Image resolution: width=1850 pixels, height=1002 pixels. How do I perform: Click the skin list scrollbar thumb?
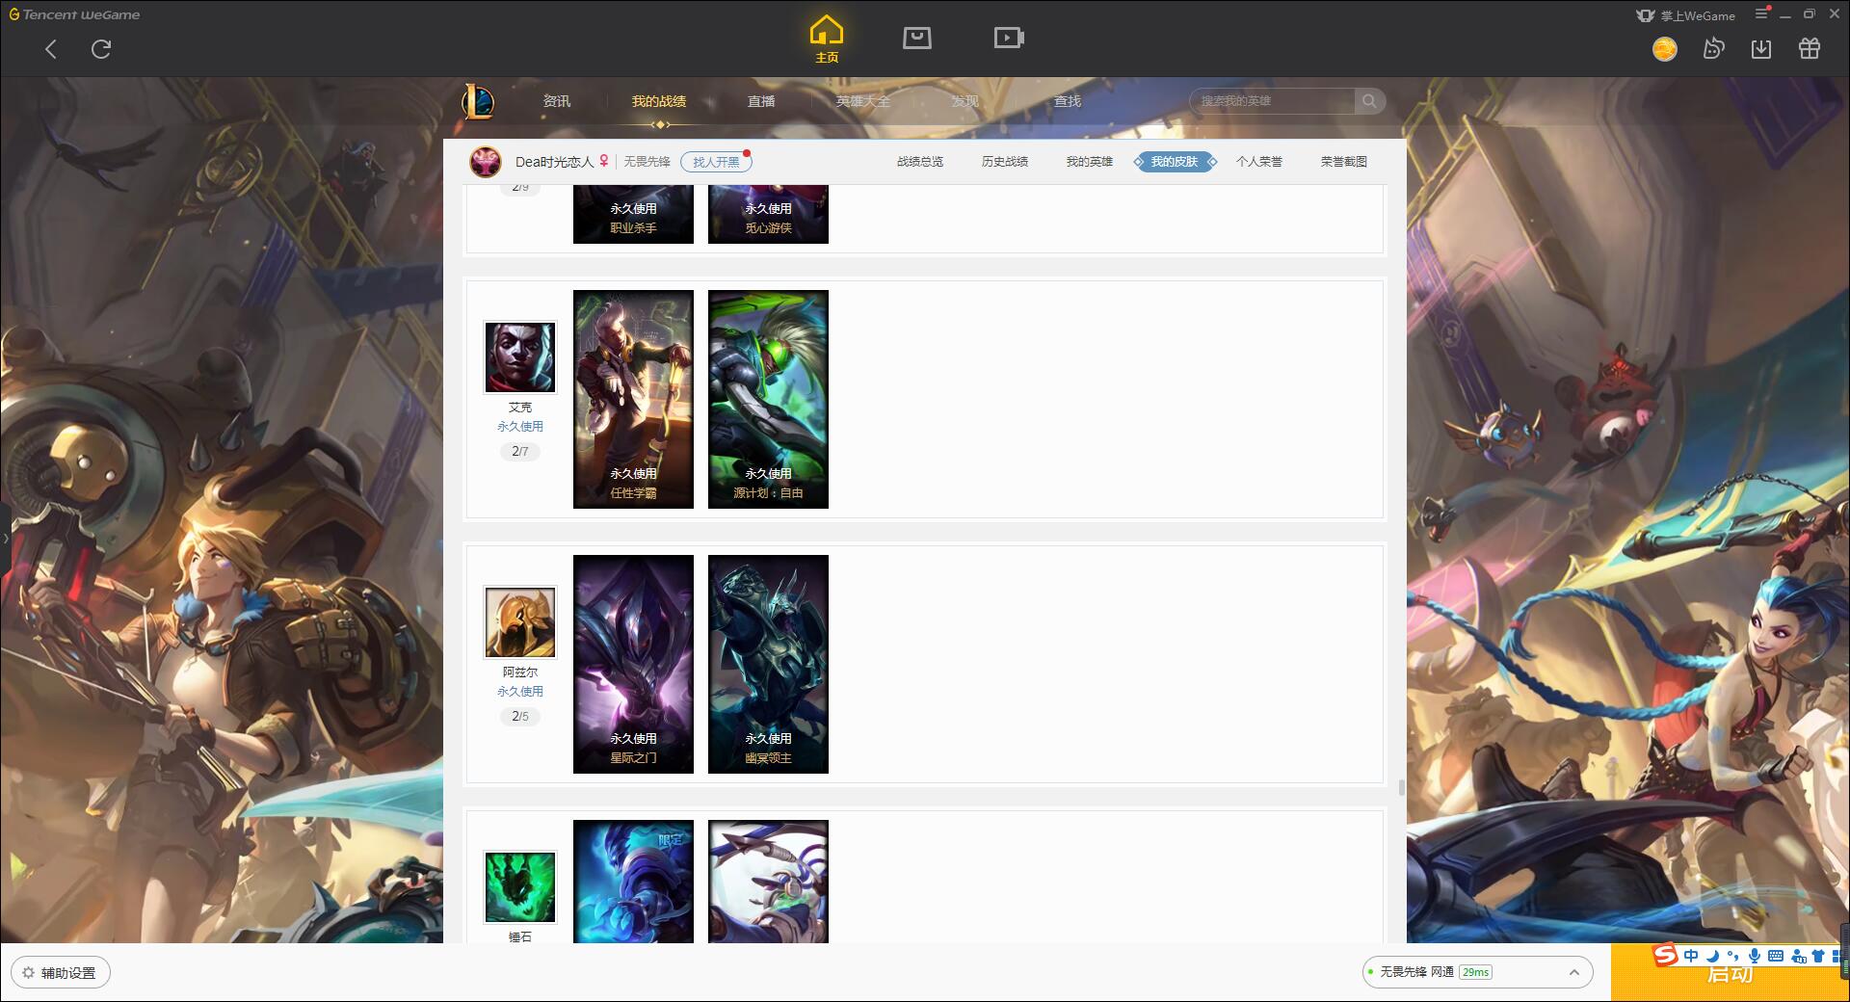coord(1401,787)
